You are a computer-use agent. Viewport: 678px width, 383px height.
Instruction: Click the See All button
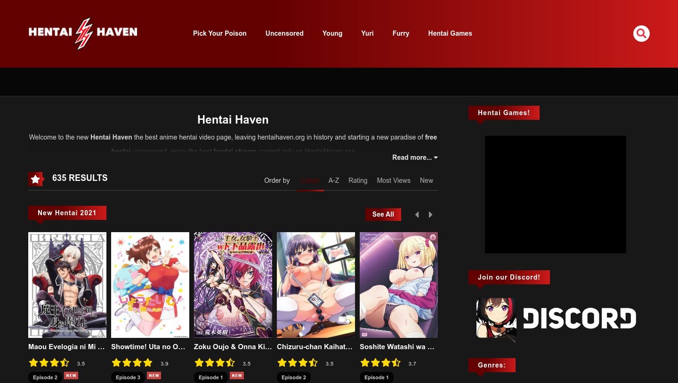(x=383, y=214)
